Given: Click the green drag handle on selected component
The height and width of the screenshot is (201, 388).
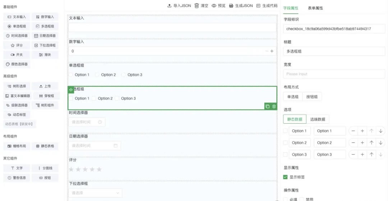Looking at the screenshot, I should tap(71, 89).
